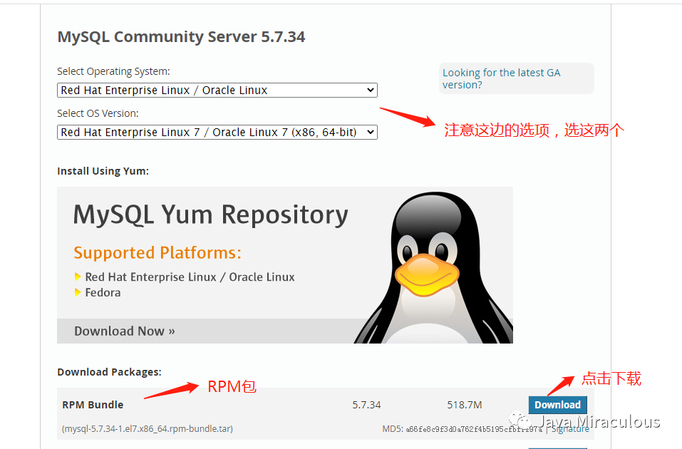682x449 pixels.
Task: Download the RPM Bundle package
Action: (x=557, y=405)
